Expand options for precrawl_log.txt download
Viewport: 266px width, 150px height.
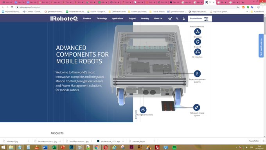(154, 141)
